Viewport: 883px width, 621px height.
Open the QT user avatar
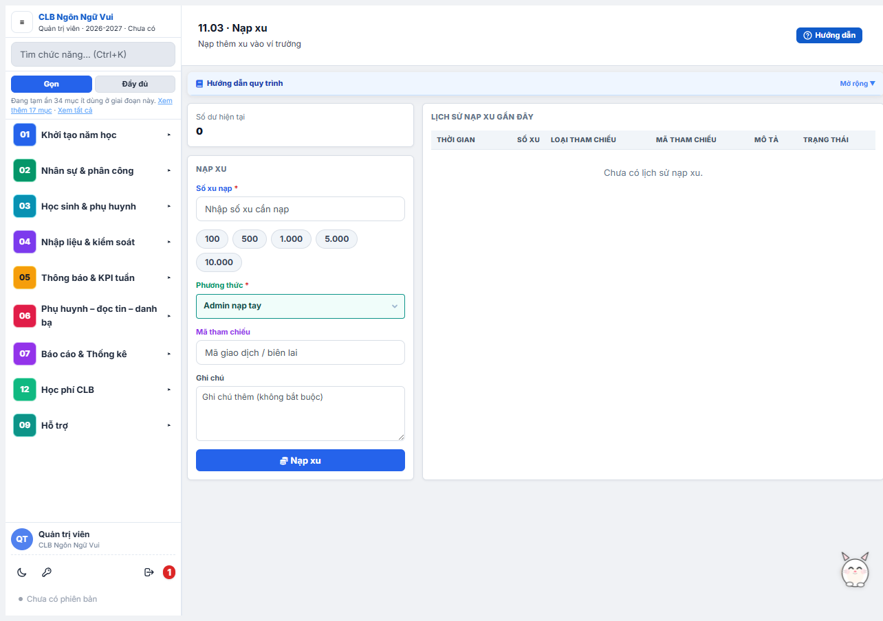(x=22, y=539)
